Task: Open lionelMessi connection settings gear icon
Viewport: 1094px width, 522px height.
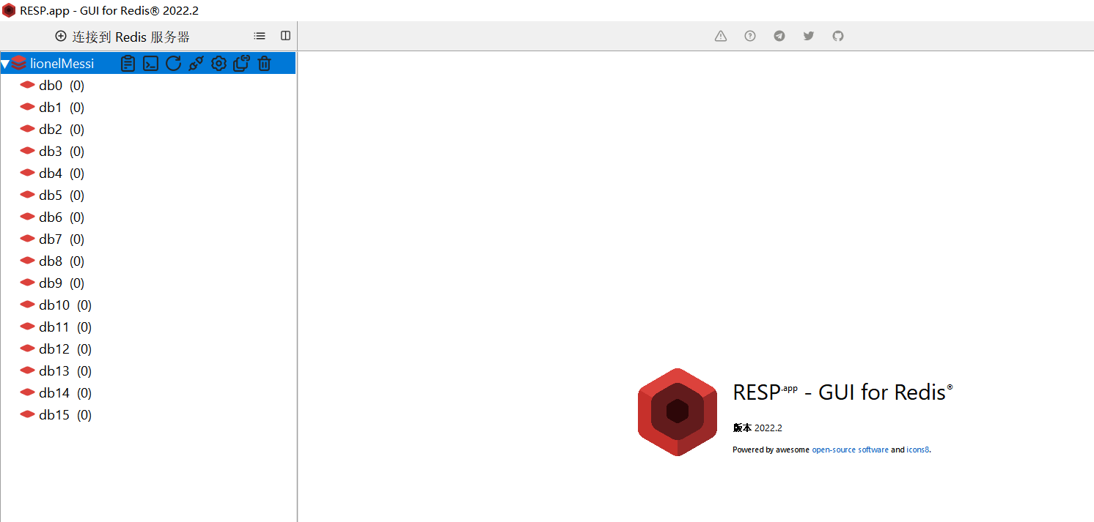Action: (219, 64)
